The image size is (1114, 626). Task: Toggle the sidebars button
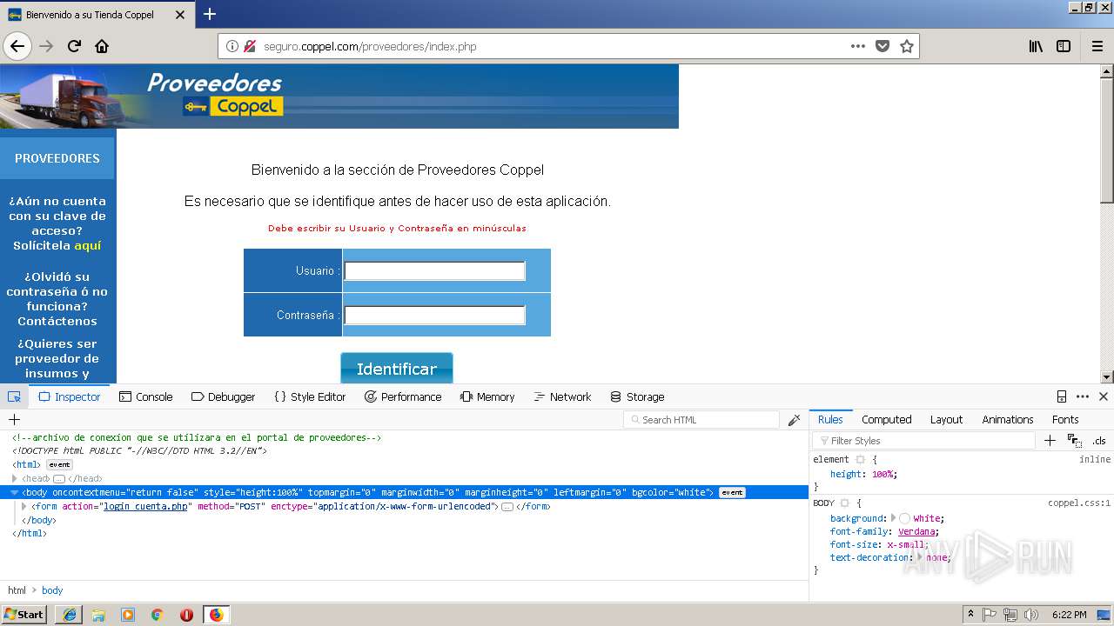coord(1064,46)
